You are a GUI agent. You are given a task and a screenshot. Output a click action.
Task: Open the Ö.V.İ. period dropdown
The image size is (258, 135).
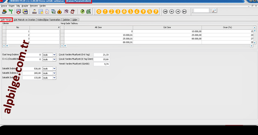(54, 59)
